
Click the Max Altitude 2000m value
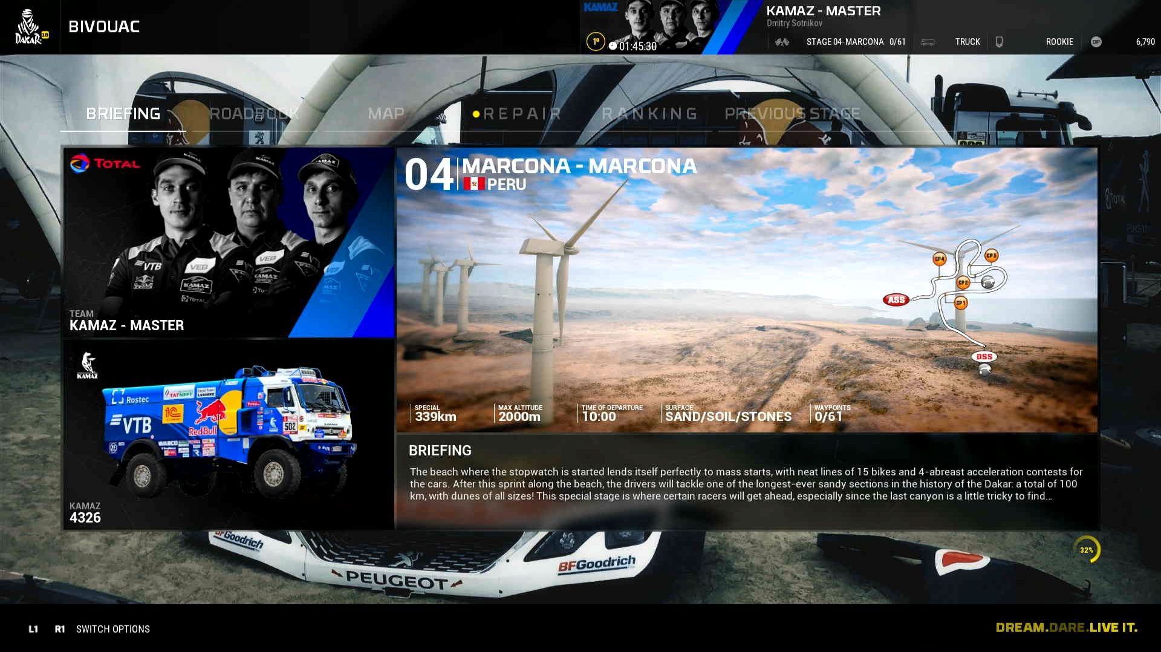point(519,417)
